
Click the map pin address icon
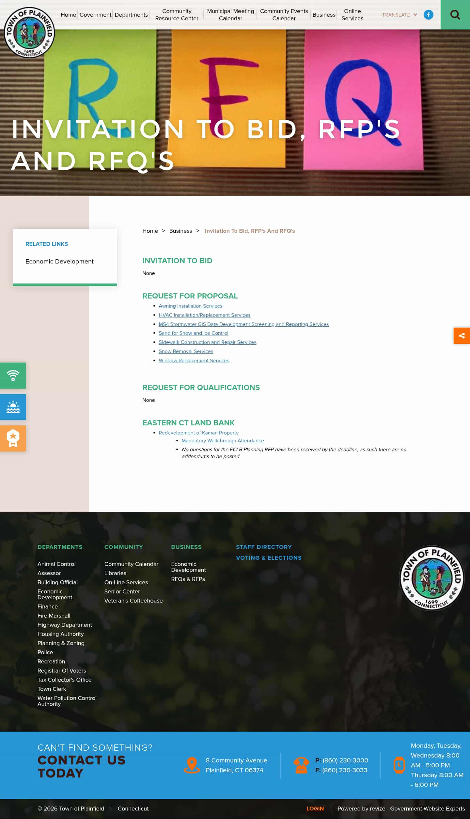(192, 765)
